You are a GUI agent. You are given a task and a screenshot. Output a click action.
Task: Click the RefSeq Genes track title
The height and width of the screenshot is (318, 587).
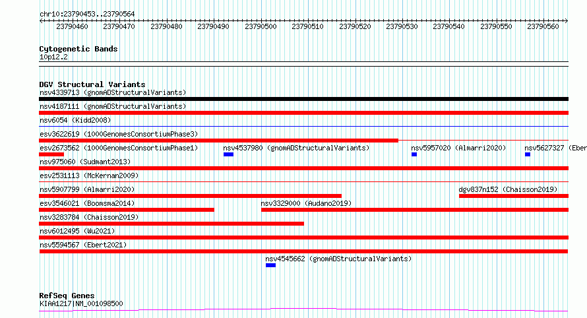67,296
